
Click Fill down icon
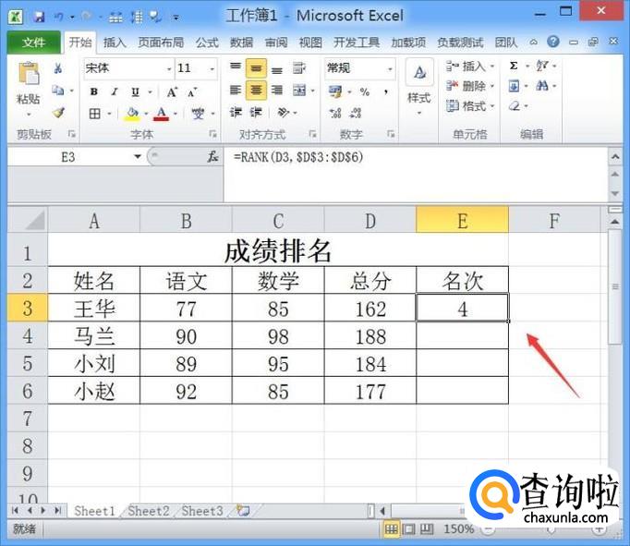click(x=514, y=86)
